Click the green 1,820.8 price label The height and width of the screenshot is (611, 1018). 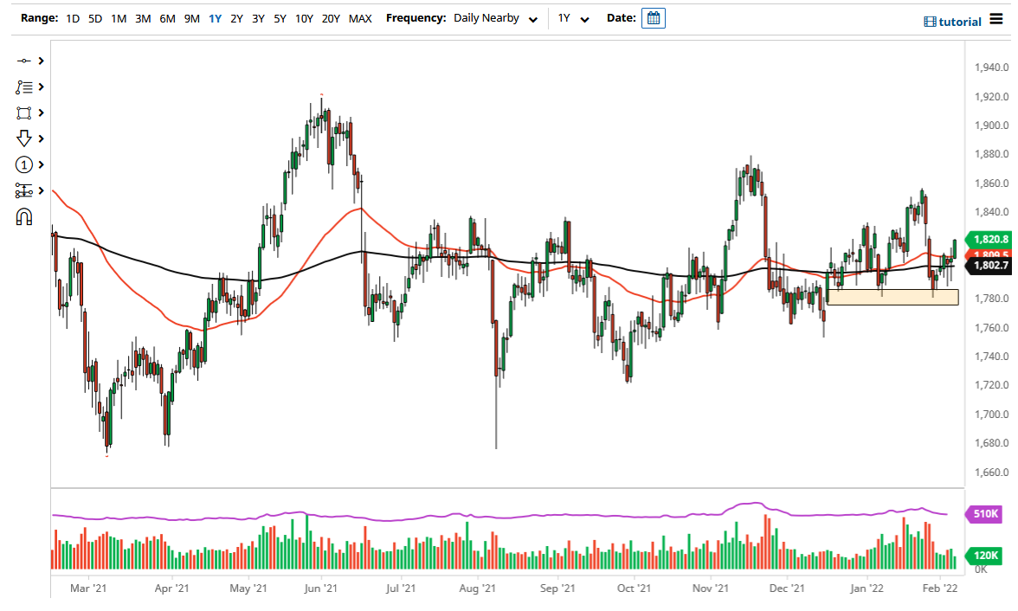click(989, 239)
